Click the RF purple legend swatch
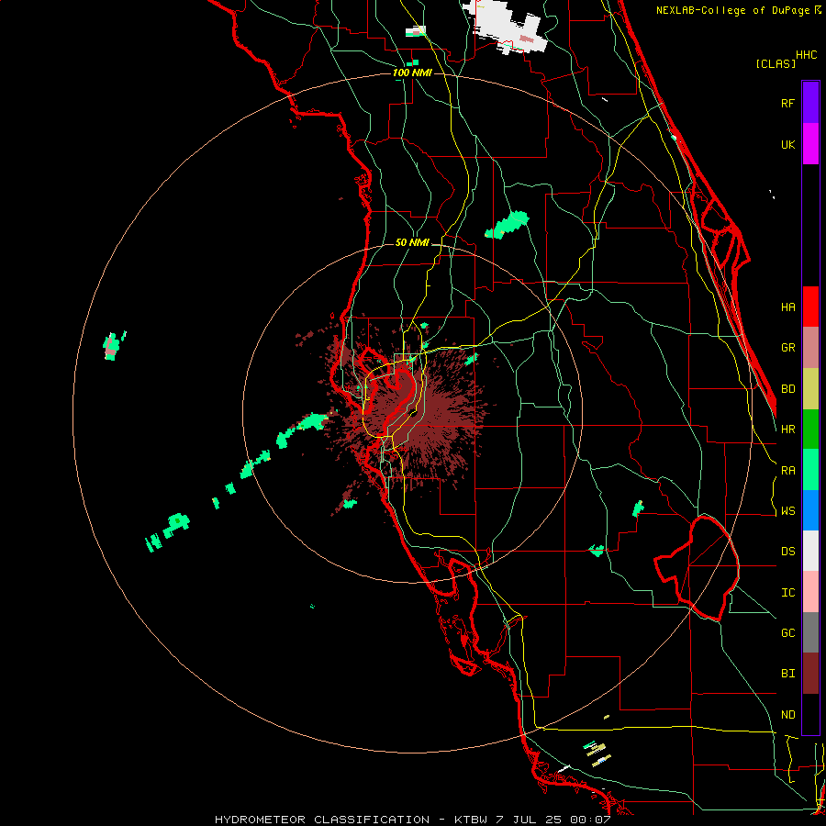 (x=810, y=103)
